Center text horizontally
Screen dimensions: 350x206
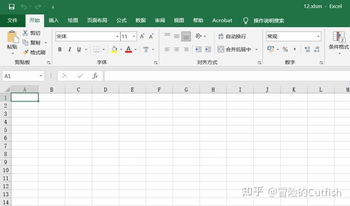(177, 49)
